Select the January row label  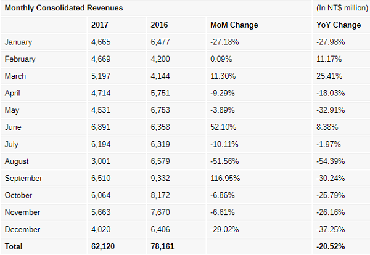pyautogui.click(x=18, y=42)
